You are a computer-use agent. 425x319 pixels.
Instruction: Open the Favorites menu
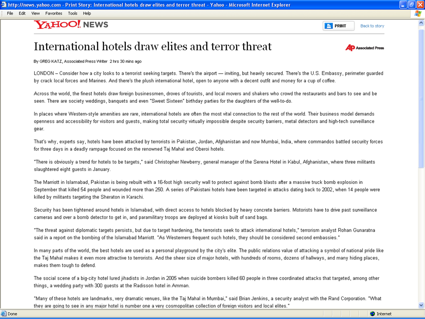coord(54,13)
